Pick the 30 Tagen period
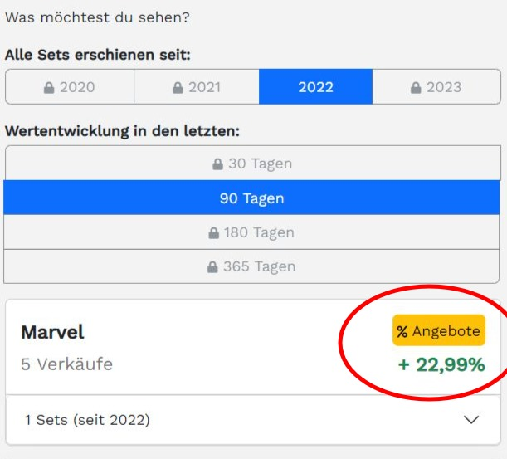Image resolution: width=507 pixels, height=459 pixels. (253, 163)
